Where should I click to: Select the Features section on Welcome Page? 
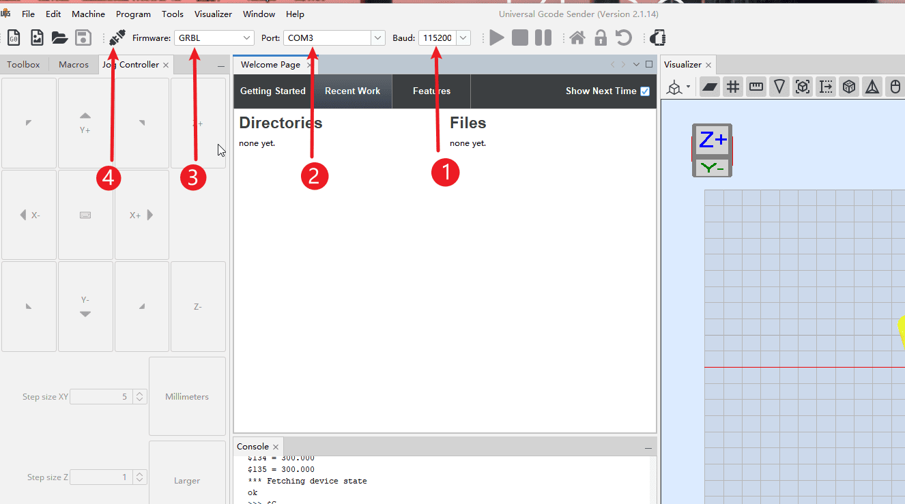click(x=431, y=91)
